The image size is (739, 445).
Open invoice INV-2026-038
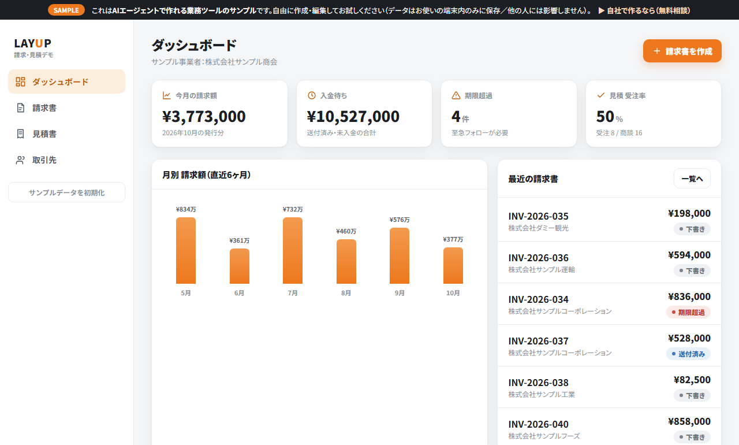pyautogui.click(x=609, y=387)
